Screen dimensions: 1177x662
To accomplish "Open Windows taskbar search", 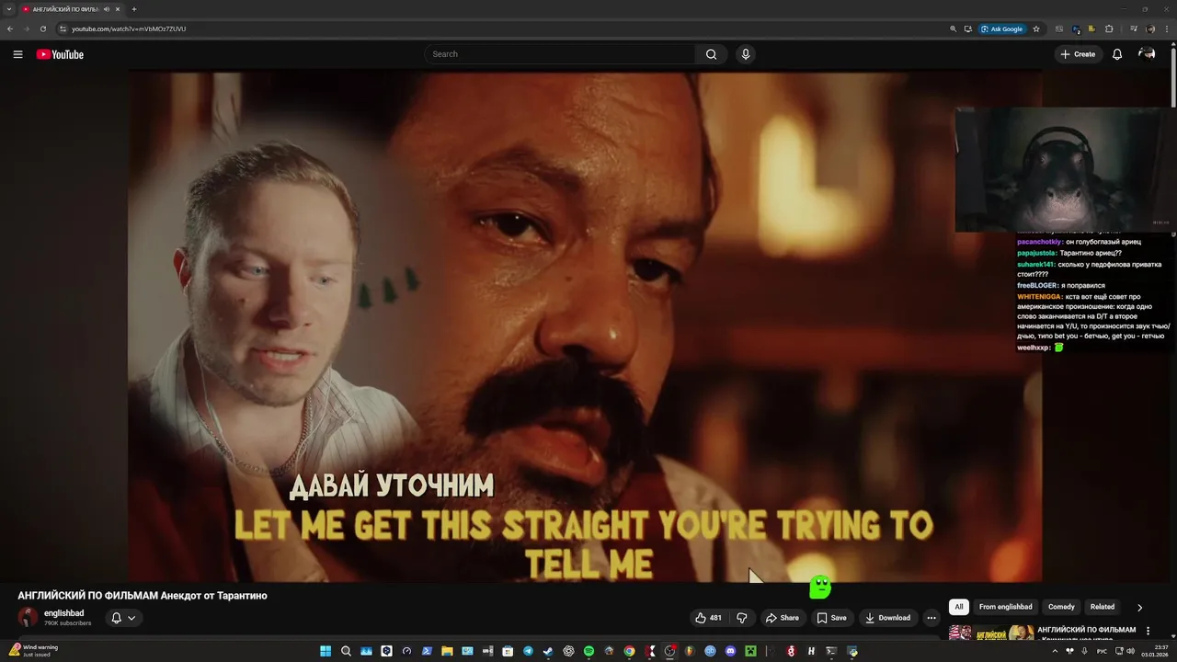I will tap(346, 651).
